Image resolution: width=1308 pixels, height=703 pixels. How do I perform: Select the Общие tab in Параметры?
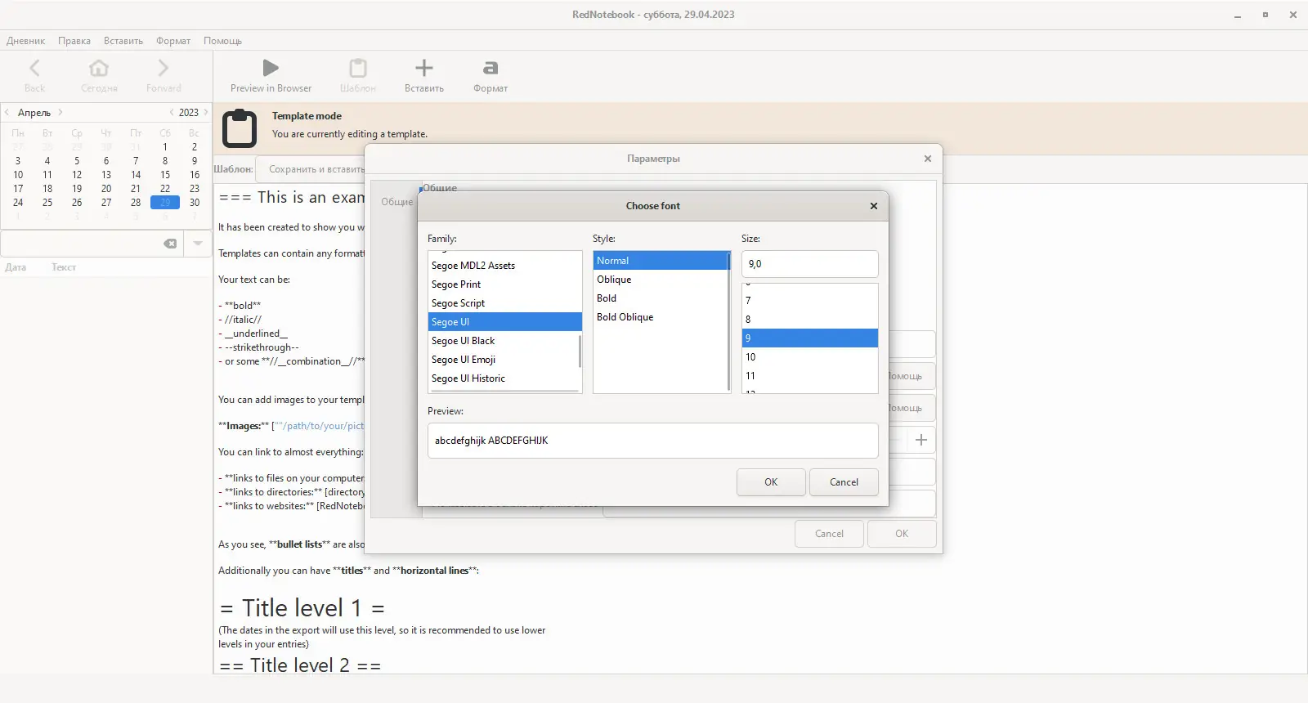(x=396, y=202)
